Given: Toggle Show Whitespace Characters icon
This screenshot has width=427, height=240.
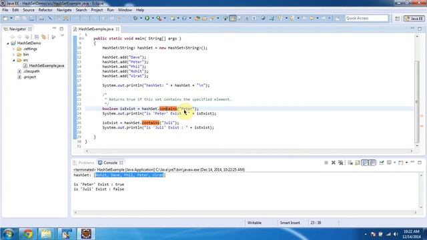Looking at the screenshot, I should (254, 18).
